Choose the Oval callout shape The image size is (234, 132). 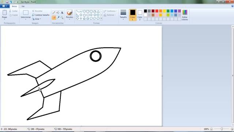(x=95, y=18)
